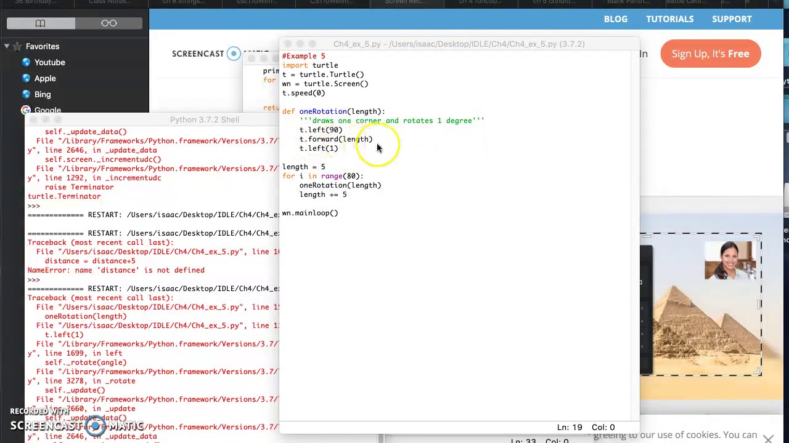Image resolution: width=789 pixels, height=443 pixels.
Task: Click 'raise Terminator' in the shell
Action: 79,187
